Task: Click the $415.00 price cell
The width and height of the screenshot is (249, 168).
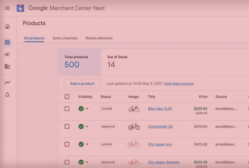Action: click(x=201, y=144)
